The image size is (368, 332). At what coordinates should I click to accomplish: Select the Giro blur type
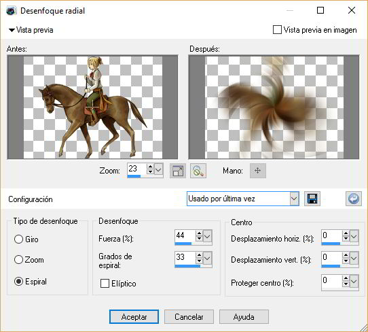(18, 239)
